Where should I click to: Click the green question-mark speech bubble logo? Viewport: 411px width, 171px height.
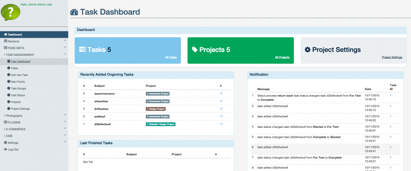(x=11, y=12)
